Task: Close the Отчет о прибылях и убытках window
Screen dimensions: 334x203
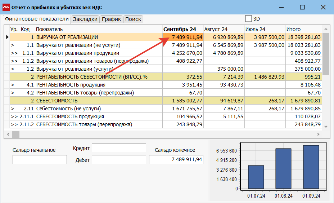Action: (x=323, y=7)
